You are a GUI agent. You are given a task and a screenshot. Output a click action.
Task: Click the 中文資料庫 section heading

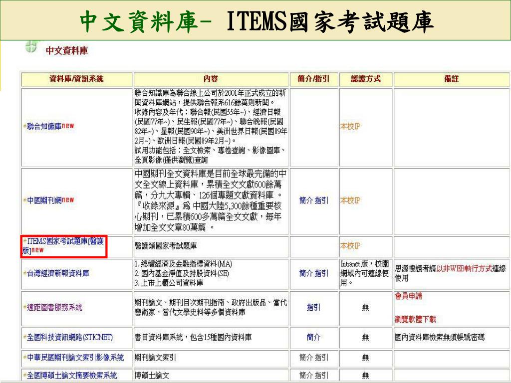click(x=67, y=50)
